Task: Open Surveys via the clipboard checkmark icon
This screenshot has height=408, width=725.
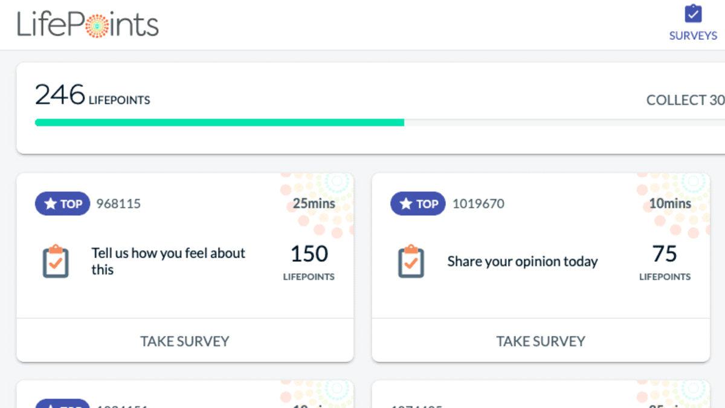Action: pos(693,14)
